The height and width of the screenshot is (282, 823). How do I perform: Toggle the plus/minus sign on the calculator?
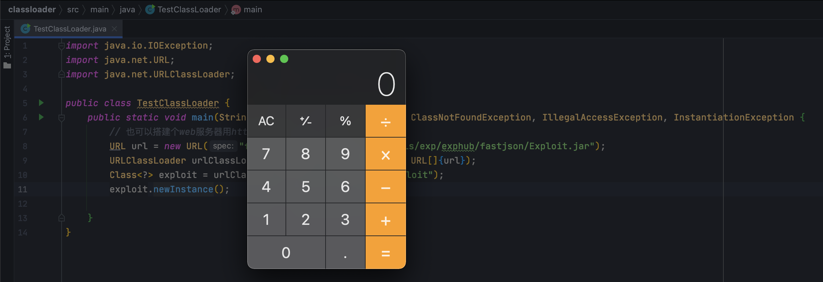coord(305,121)
